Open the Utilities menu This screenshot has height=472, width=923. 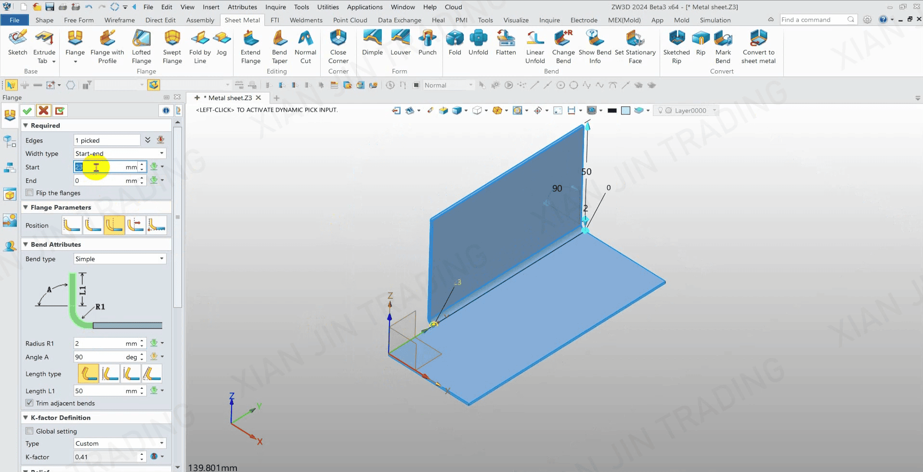pyautogui.click(x=328, y=7)
